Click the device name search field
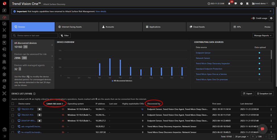The height and width of the screenshot is (140, 277). [x=35, y=35]
